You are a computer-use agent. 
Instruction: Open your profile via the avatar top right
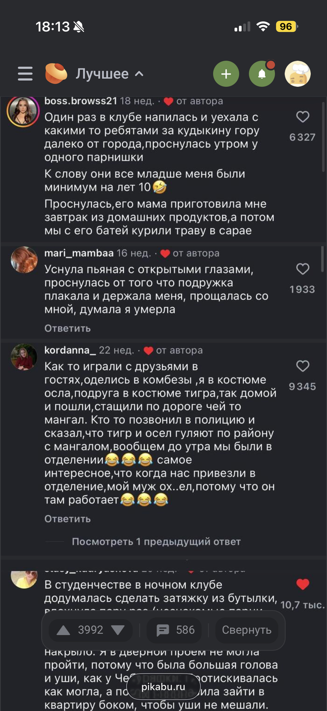[298, 73]
